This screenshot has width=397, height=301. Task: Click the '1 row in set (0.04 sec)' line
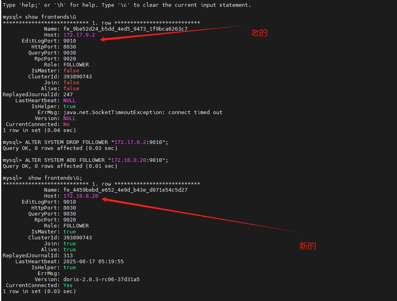(x=39, y=130)
